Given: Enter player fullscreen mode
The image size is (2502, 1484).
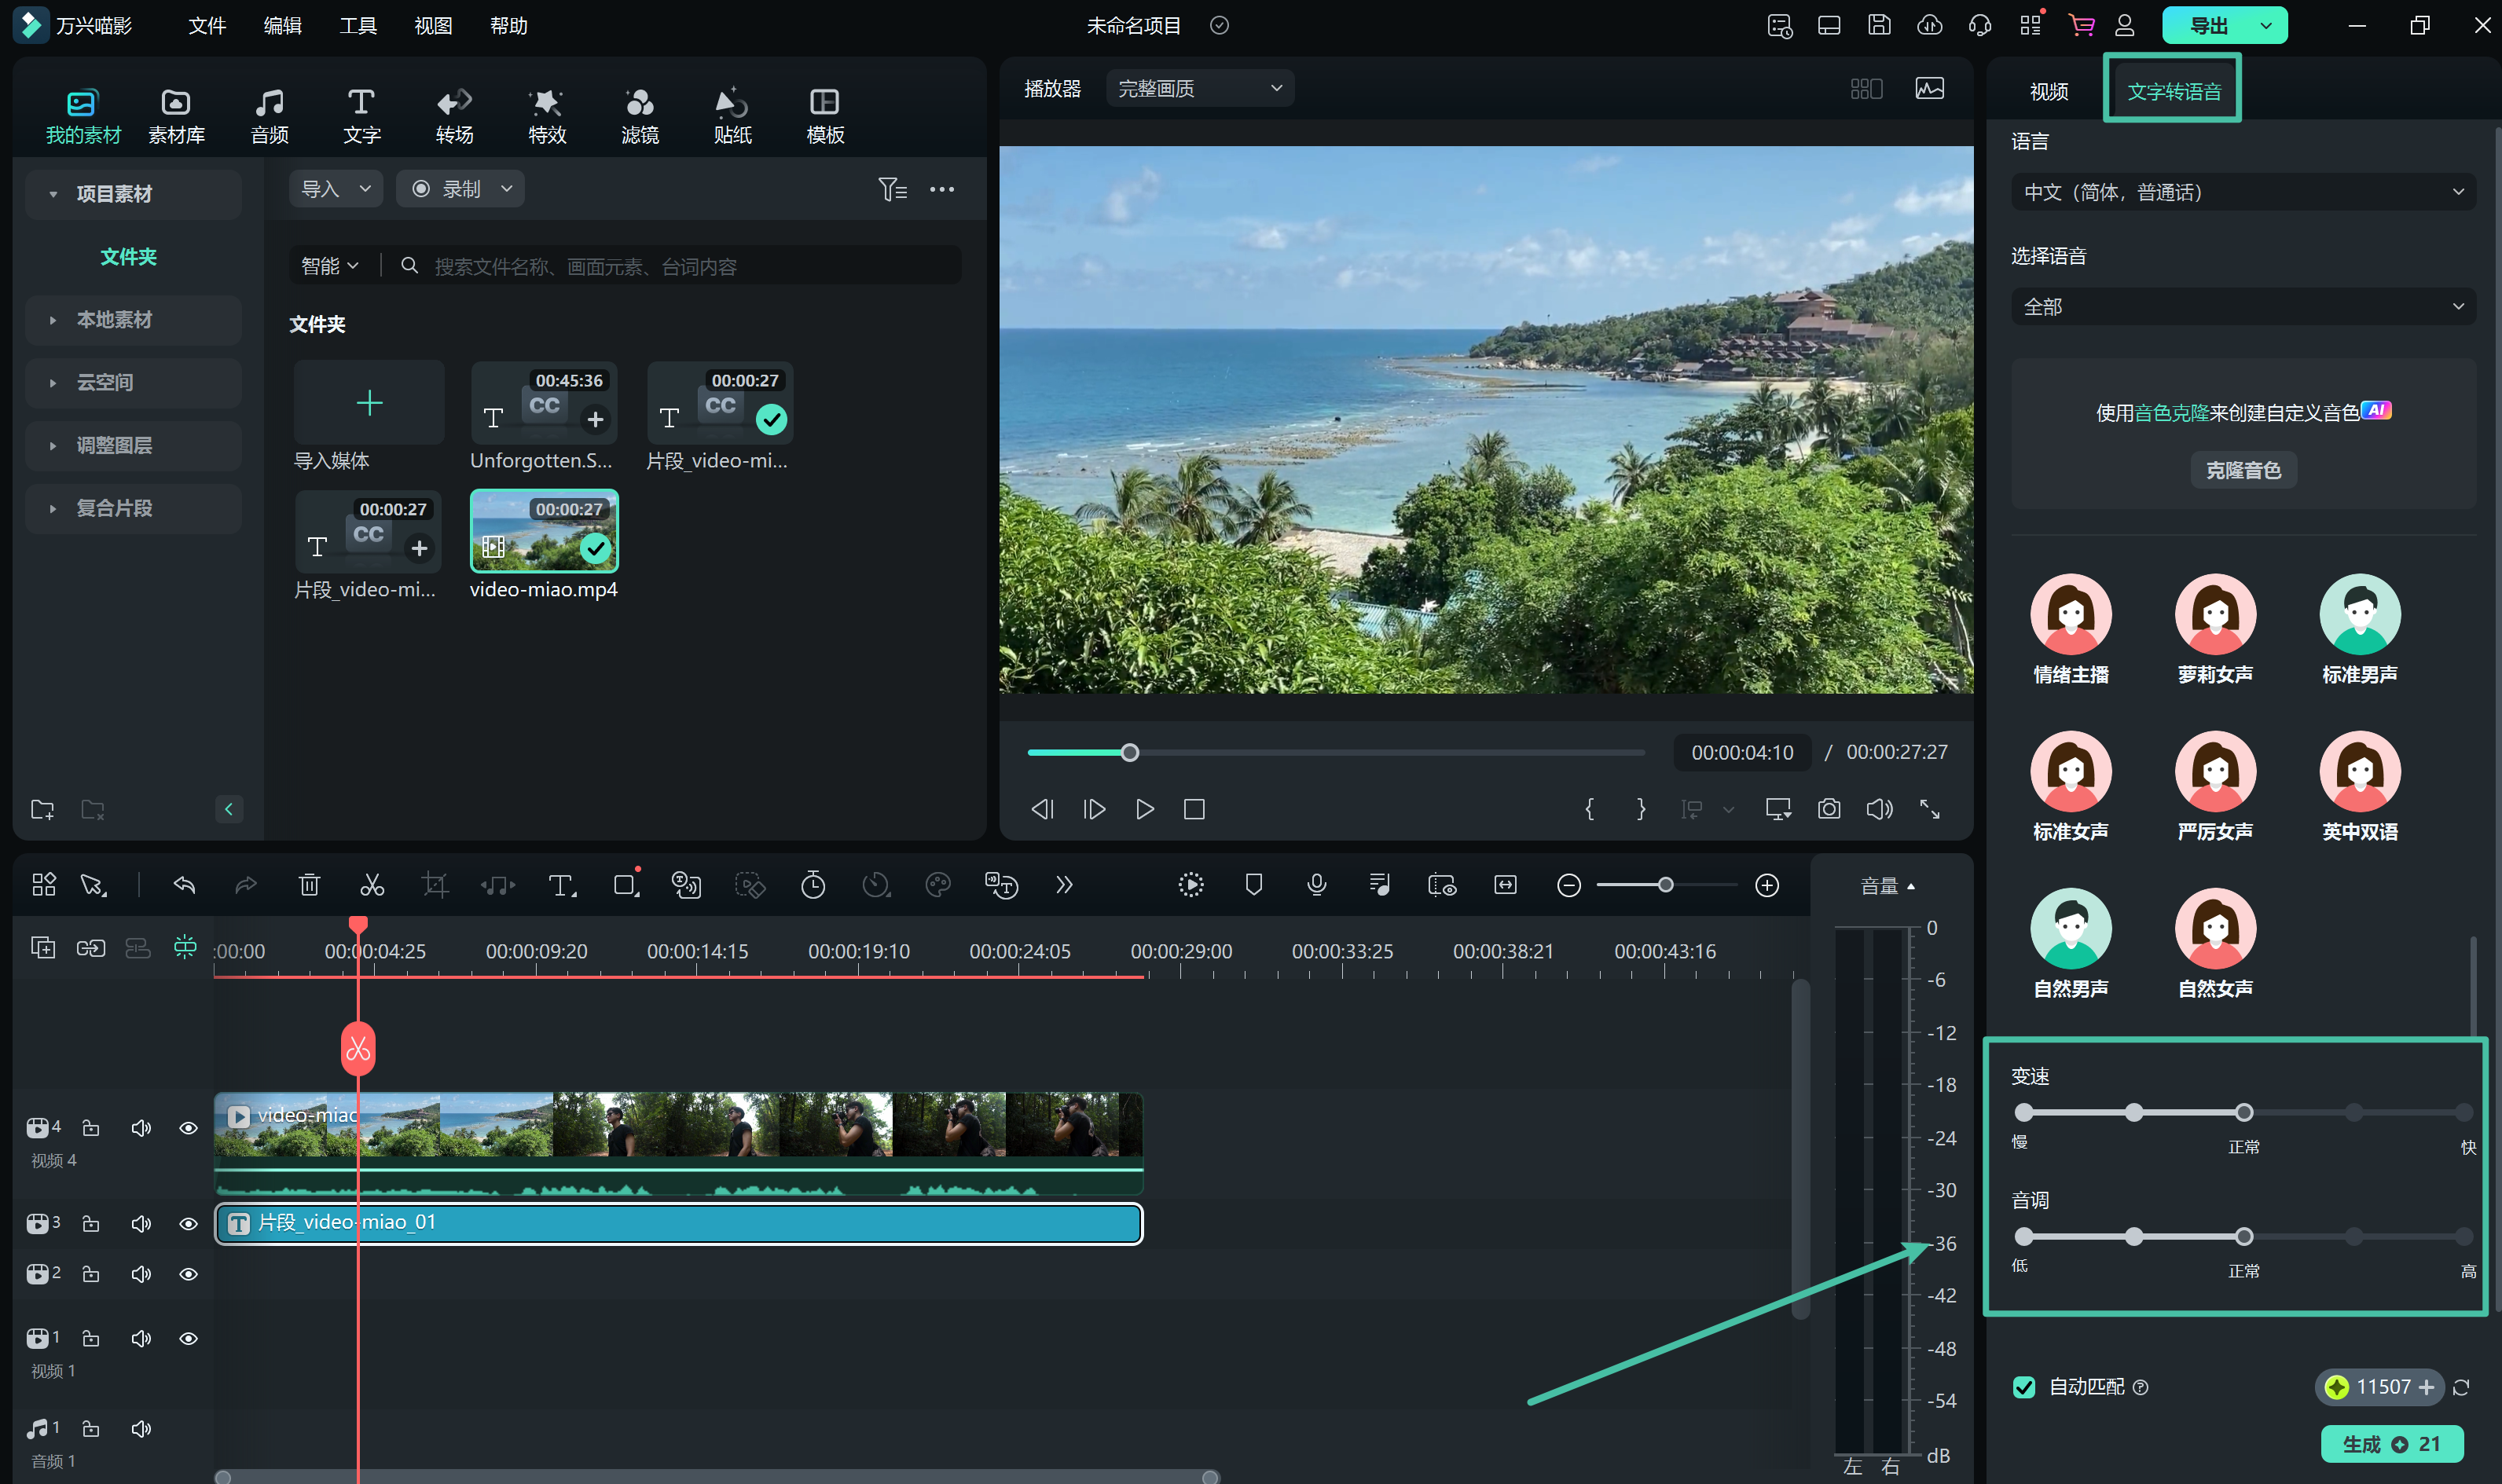Looking at the screenshot, I should [x=1930, y=809].
